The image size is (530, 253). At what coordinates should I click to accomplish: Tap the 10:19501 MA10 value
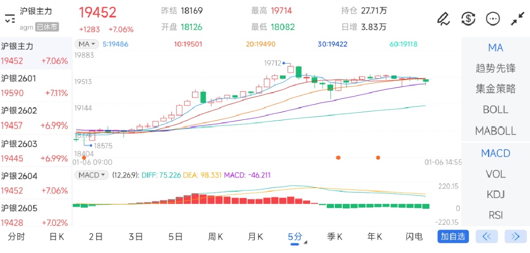click(x=188, y=44)
